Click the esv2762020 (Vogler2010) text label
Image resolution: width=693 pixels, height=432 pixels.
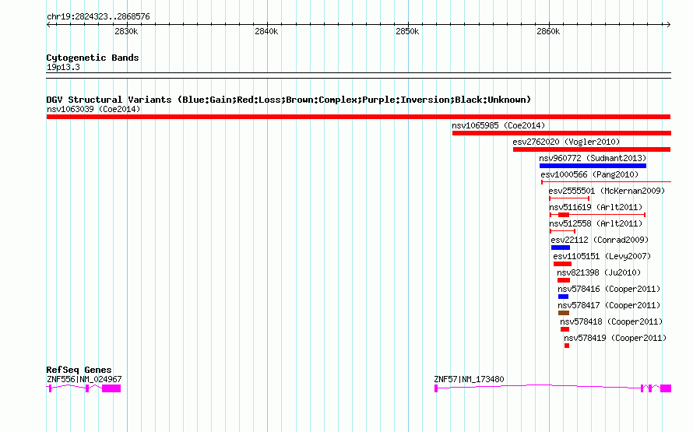[x=566, y=142]
